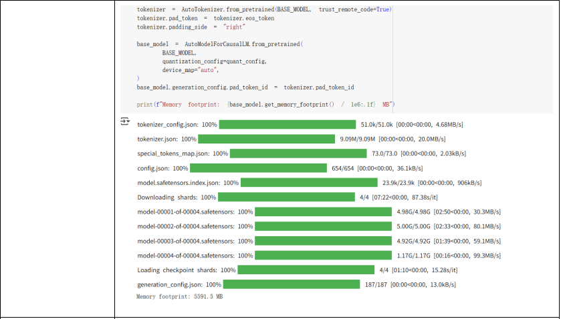Screen dimensions: 561x319
Task: Click the model-00004-of-00004.safetensors progress bar
Action: pos(324,256)
